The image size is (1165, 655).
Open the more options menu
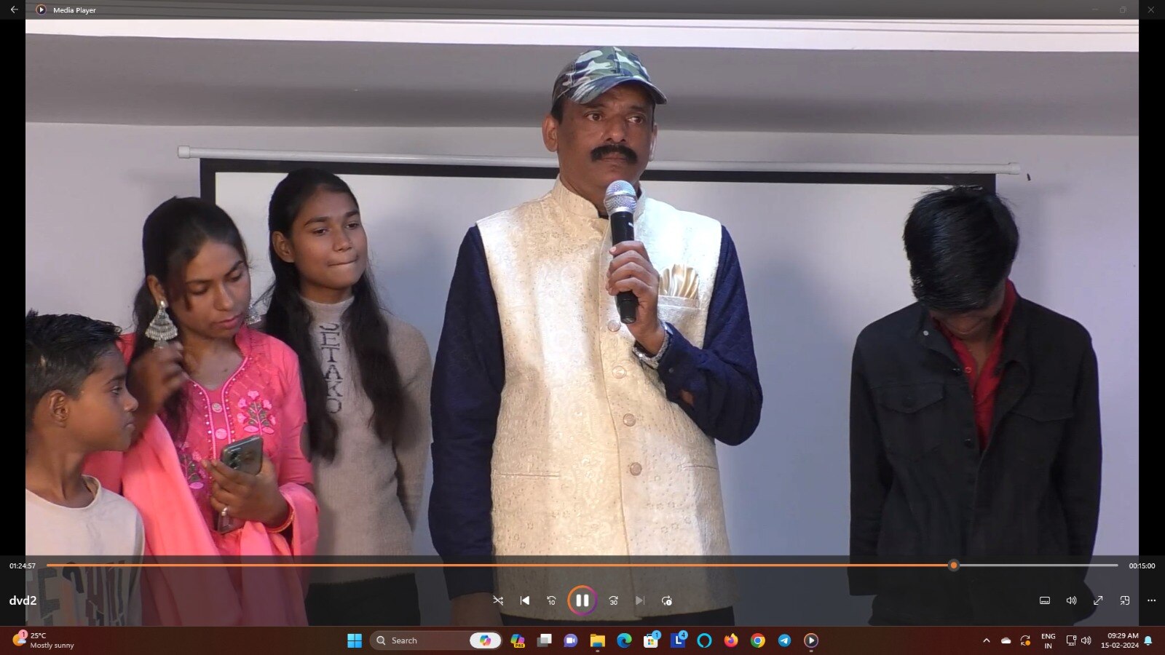click(1151, 600)
